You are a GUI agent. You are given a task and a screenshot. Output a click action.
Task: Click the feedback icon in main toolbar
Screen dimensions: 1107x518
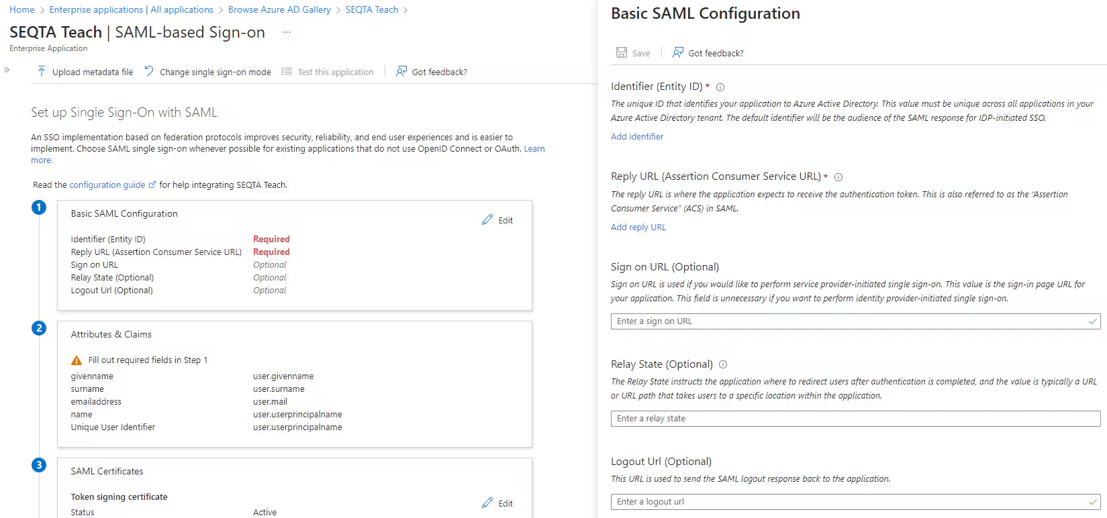(x=401, y=72)
